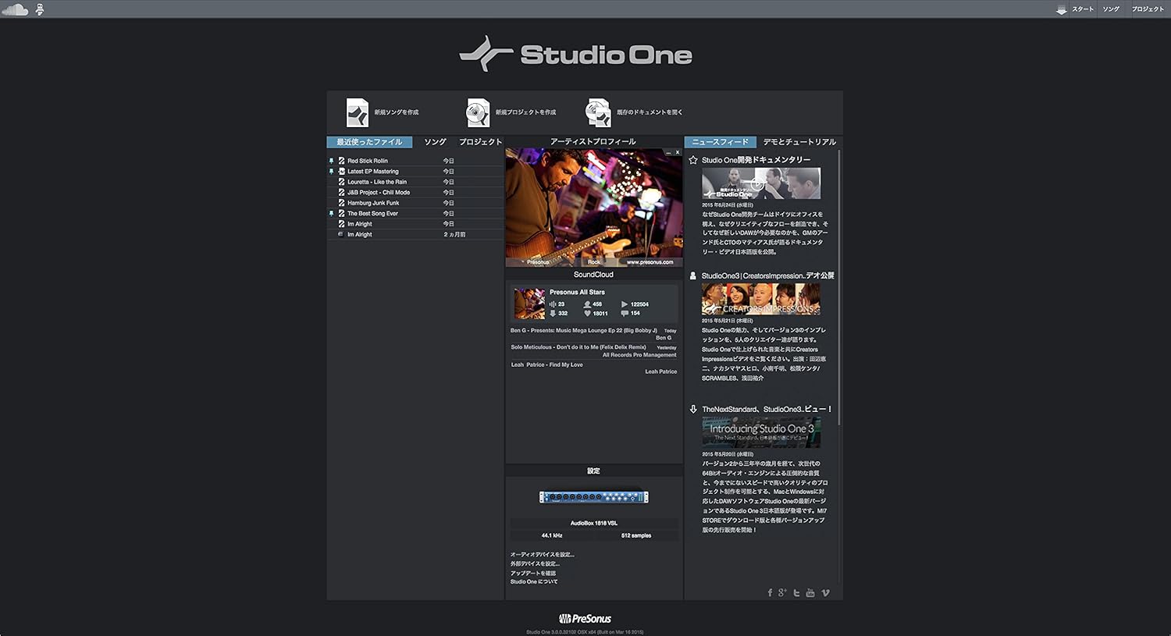1171x636 pixels.
Task: Click the SoundCloud comments bubble icon
Action: 624,313
